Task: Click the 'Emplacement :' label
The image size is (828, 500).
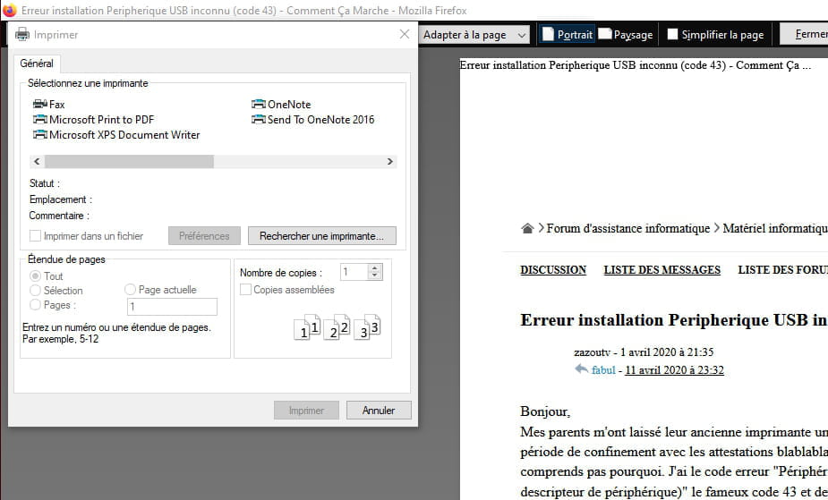Action: (61, 199)
